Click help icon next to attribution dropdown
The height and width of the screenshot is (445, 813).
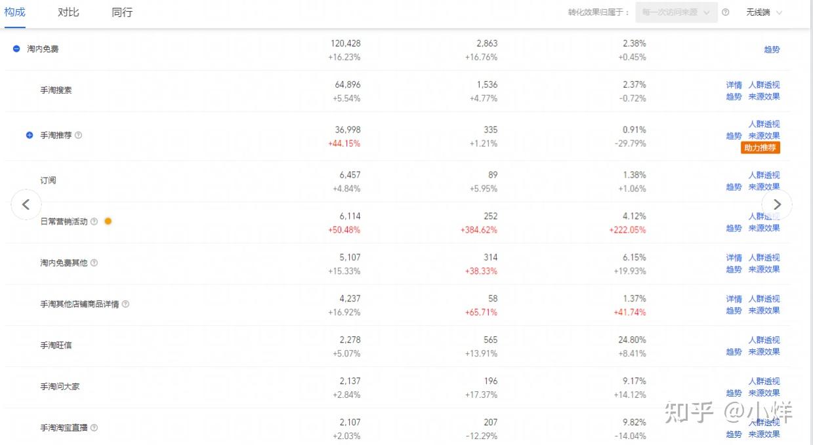point(726,12)
